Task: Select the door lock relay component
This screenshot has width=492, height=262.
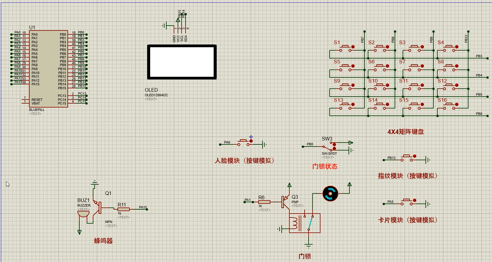Action: (304, 223)
